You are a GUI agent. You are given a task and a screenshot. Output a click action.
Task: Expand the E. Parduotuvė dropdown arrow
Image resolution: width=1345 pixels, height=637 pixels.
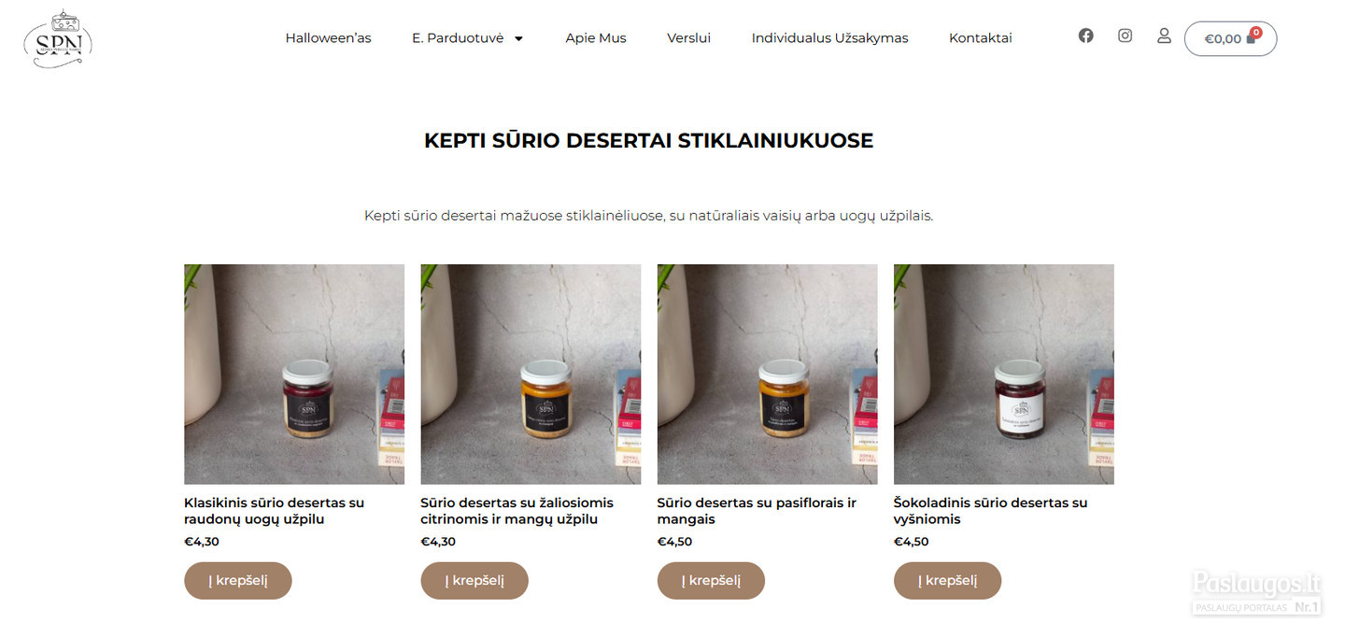coord(518,38)
